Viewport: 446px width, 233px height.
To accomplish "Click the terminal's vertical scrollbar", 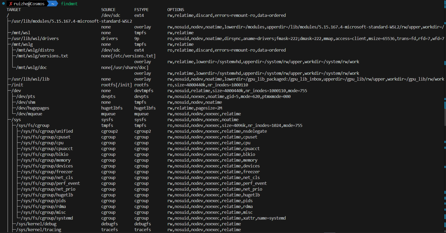I will [x=445, y=116].
